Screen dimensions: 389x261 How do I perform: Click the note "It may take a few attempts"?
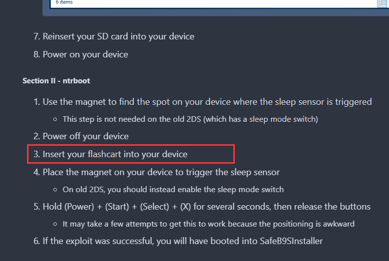pyautogui.click(x=208, y=224)
